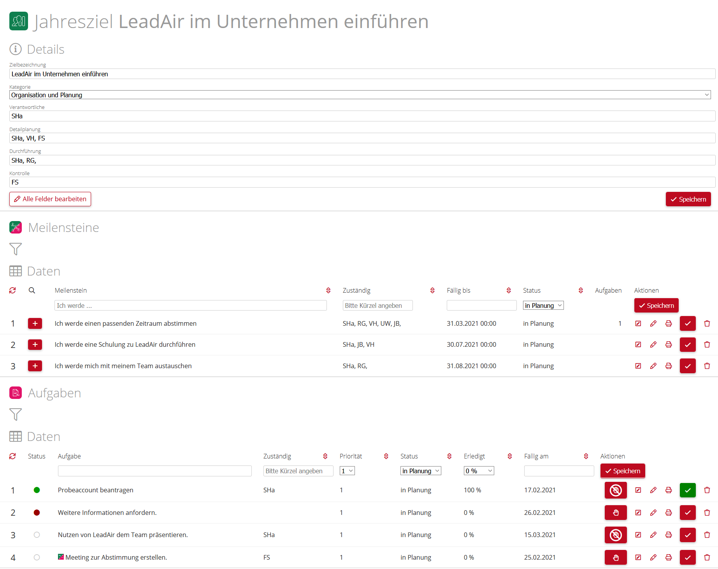Viewport: 718px width, 569px height.
Task: Click the search magnifier in Meilensteine table
Action: click(32, 290)
